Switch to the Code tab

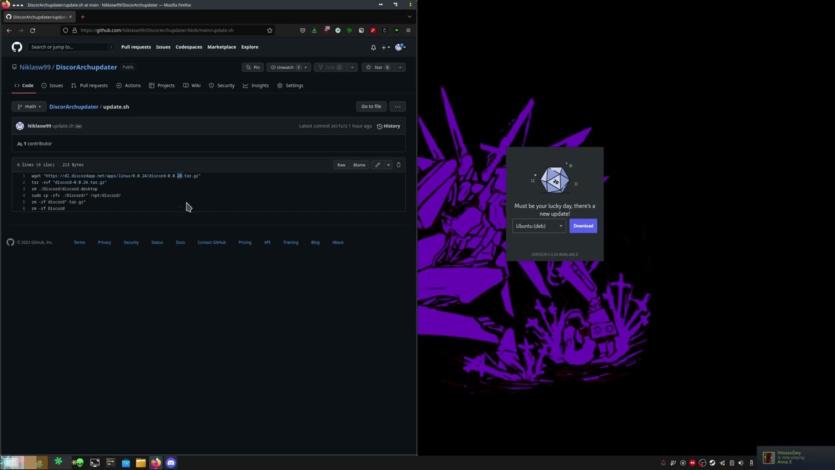tap(24, 86)
